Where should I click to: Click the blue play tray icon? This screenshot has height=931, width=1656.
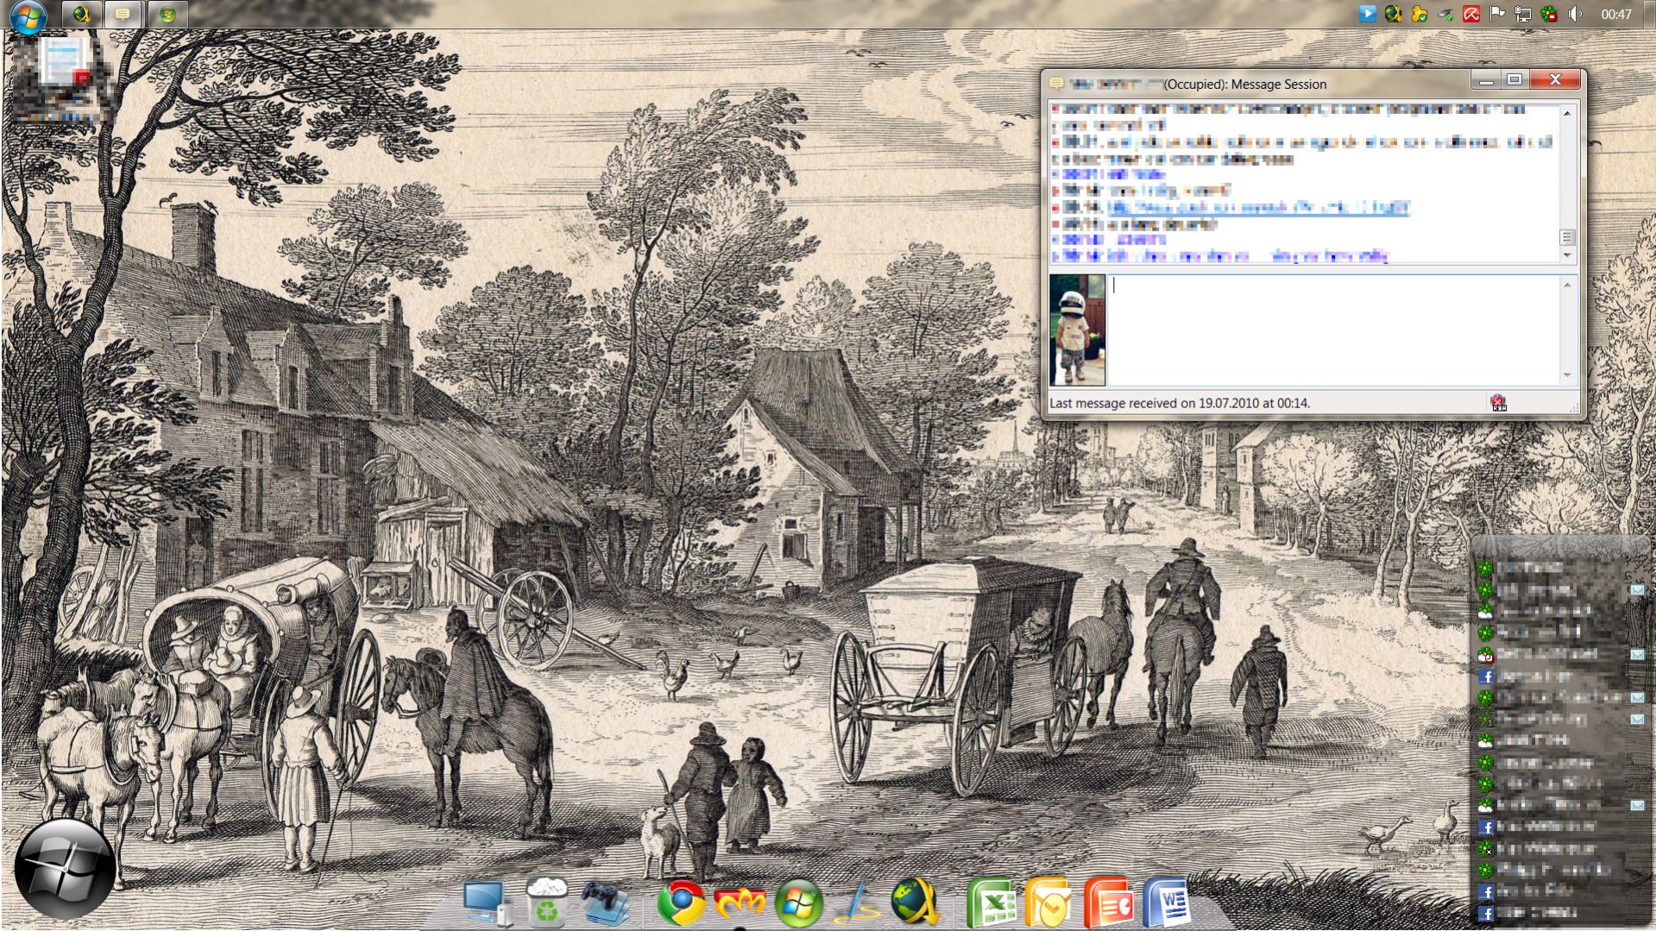pos(1368,14)
